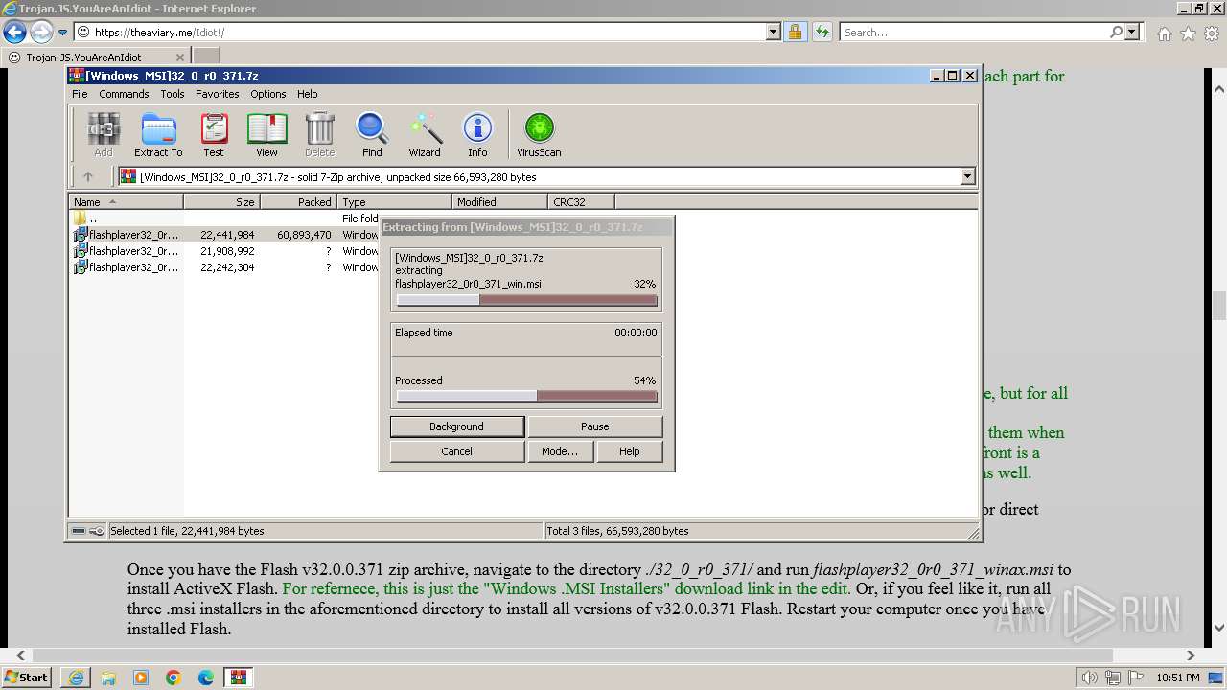Open IE Favorites star icon
The width and height of the screenshot is (1227, 690).
coord(1188,34)
